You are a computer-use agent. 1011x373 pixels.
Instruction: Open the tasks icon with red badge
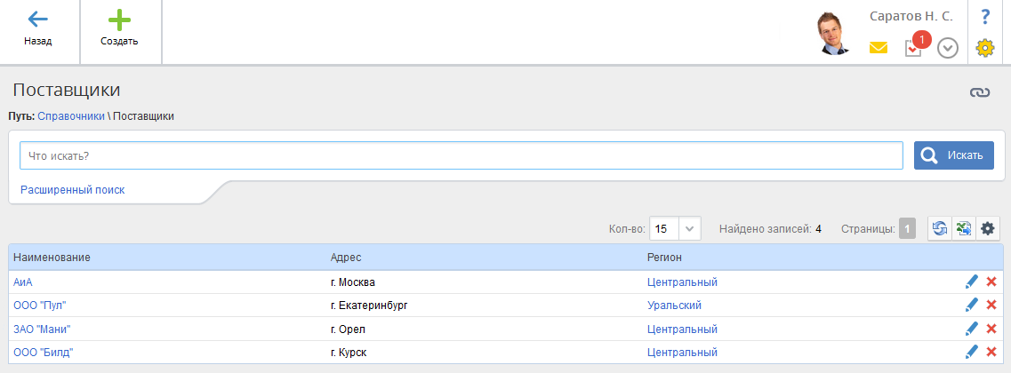(913, 48)
